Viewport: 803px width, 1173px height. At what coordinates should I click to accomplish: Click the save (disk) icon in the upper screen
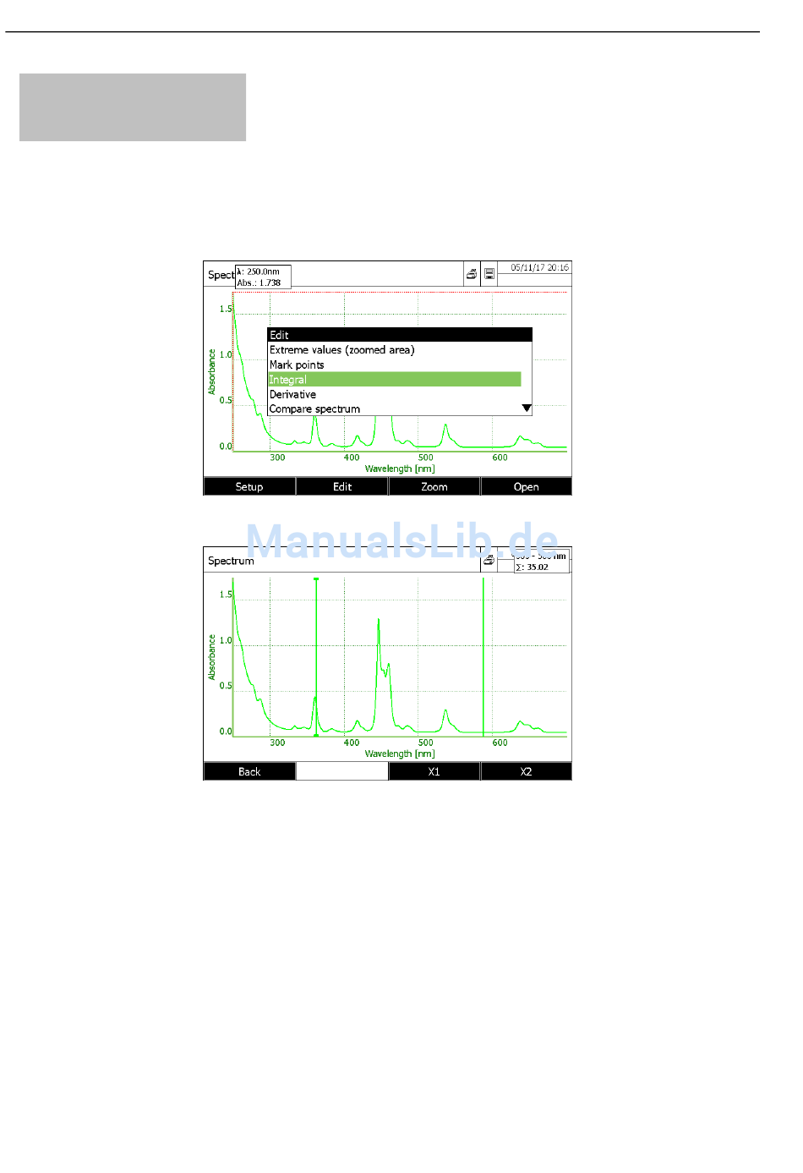(x=489, y=274)
